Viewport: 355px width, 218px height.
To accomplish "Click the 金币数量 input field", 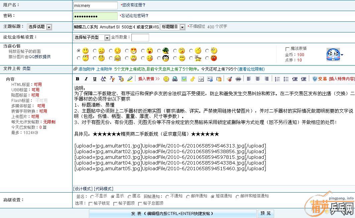I will (140, 37).
